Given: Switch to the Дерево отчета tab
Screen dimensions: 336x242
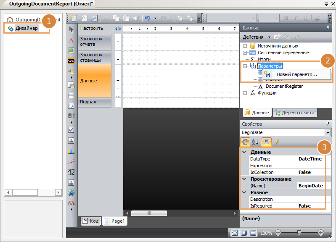Looking at the screenshot, I should click(295, 113).
